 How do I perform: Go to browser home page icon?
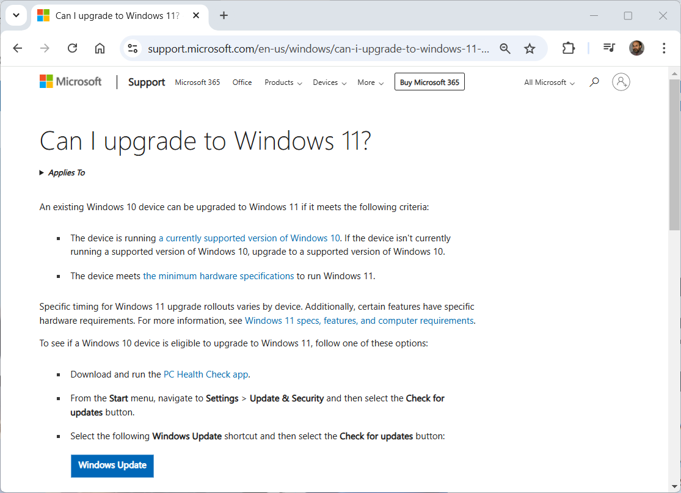(100, 48)
